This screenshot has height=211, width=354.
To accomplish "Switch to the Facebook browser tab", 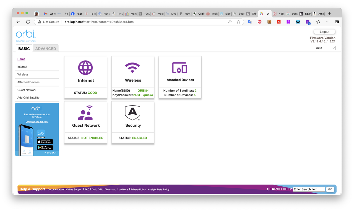I will coord(77,14).
